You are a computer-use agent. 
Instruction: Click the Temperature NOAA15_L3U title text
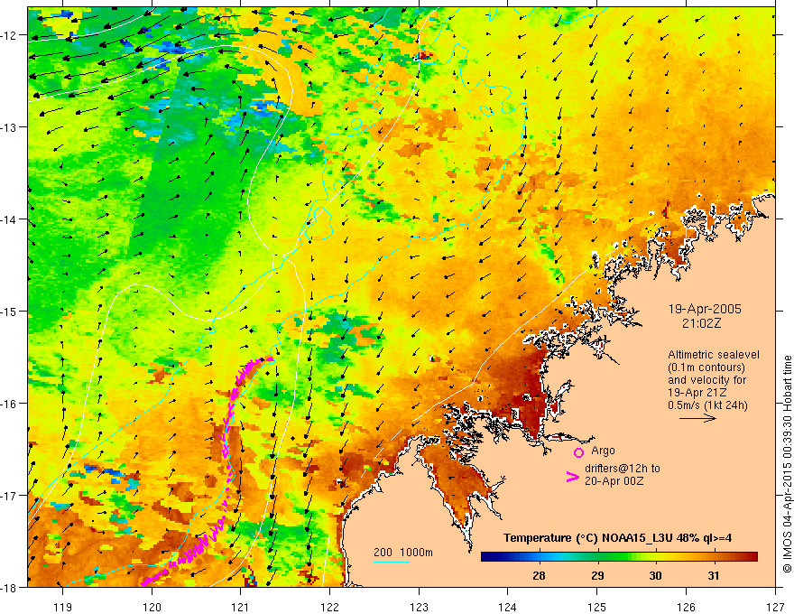(617, 538)
